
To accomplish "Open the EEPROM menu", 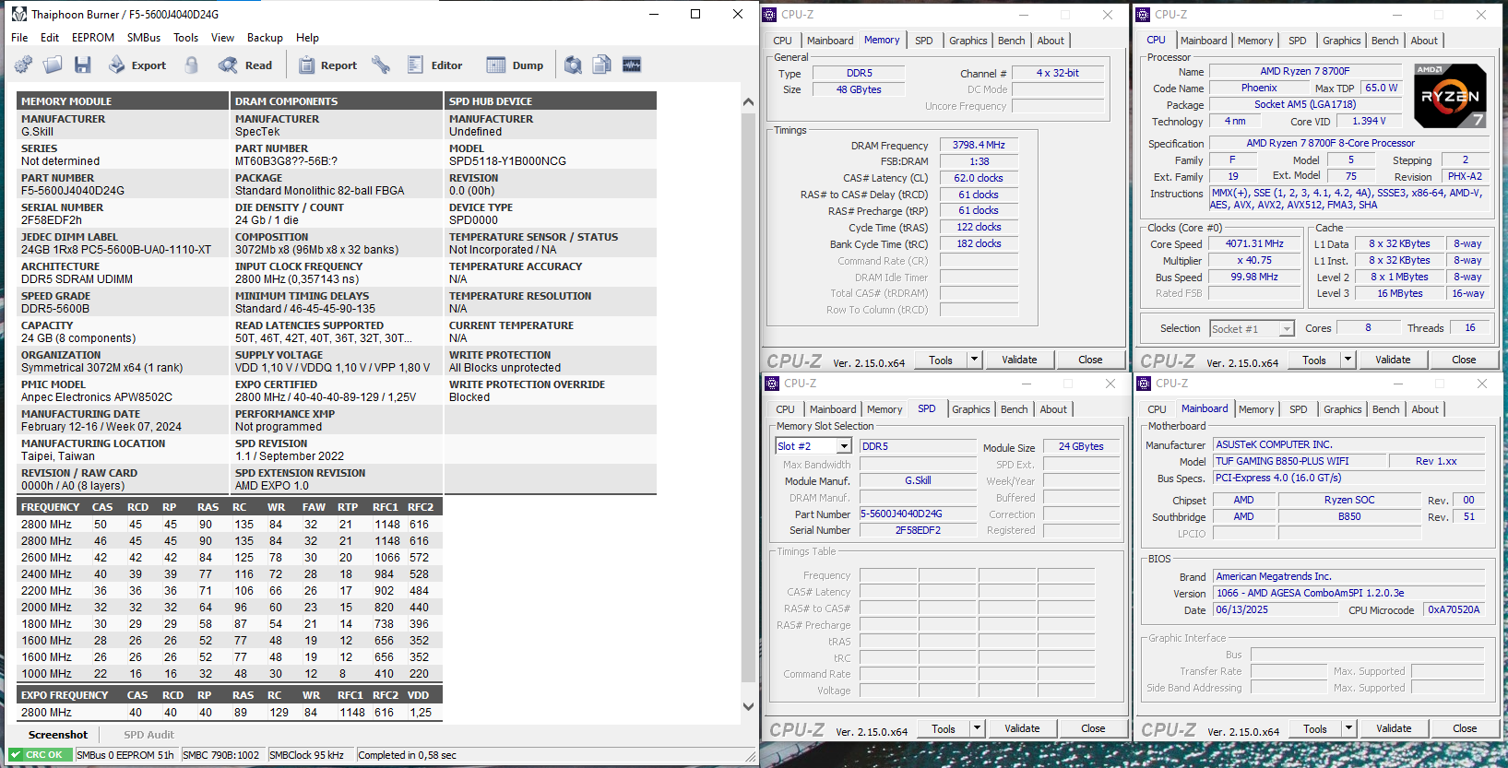I will point(93,38).
